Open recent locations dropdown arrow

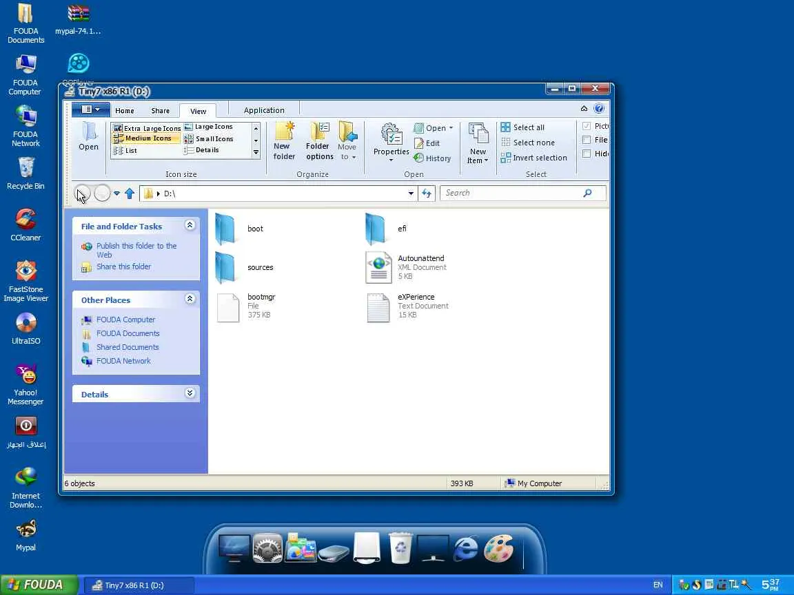(116, 194)
